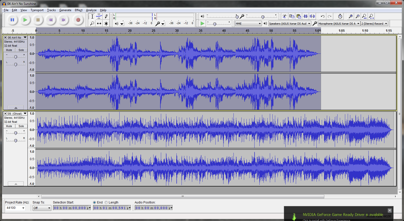The image size is (404, 221).
Task: Click the red Record button
Action: 78,20
